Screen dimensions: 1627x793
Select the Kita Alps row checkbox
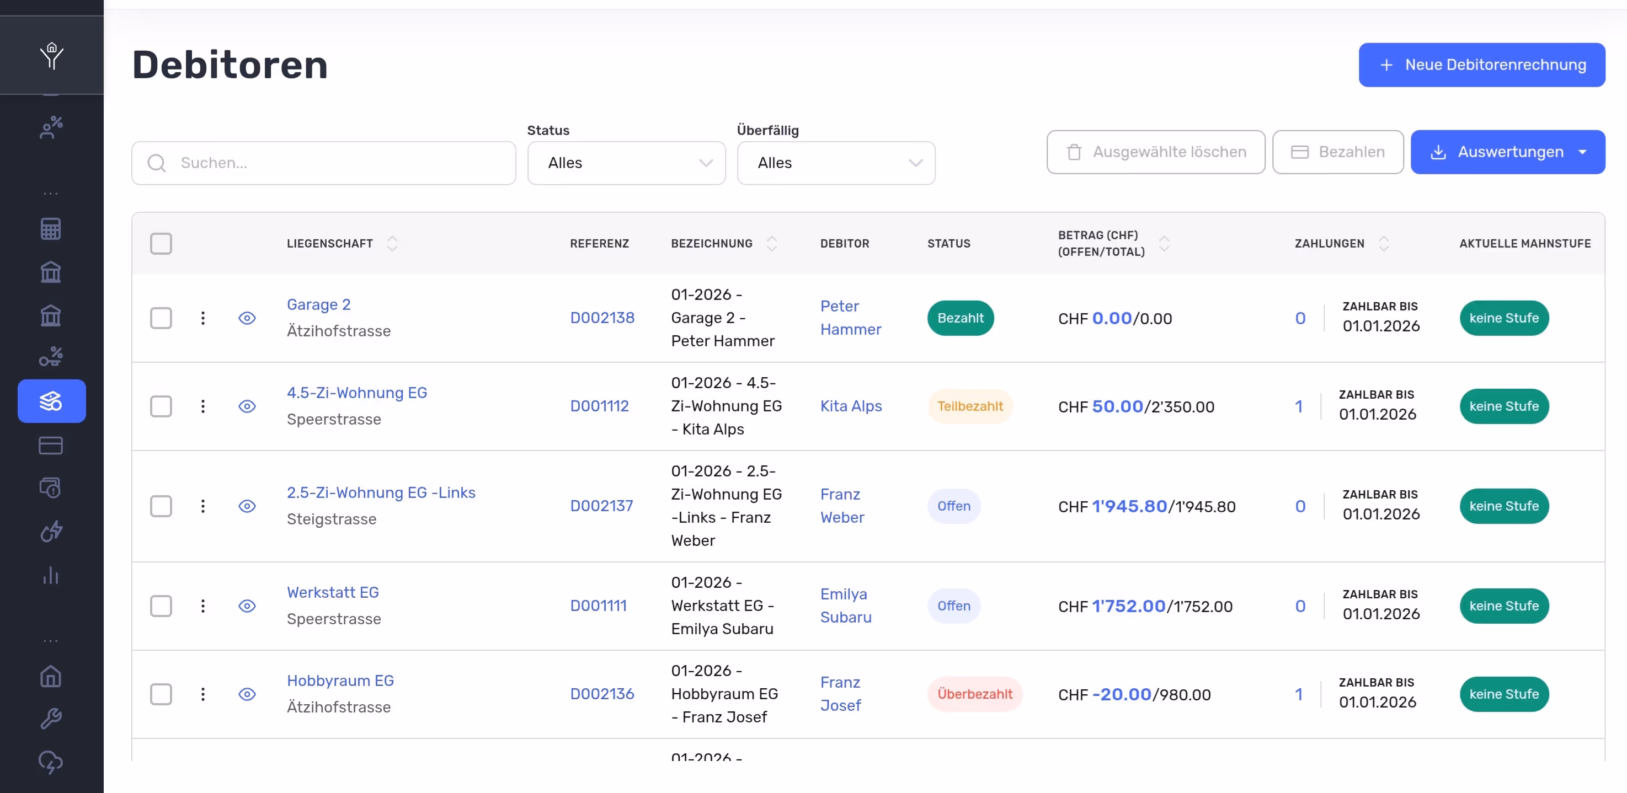pyautogui.click(x=161, y=406)
